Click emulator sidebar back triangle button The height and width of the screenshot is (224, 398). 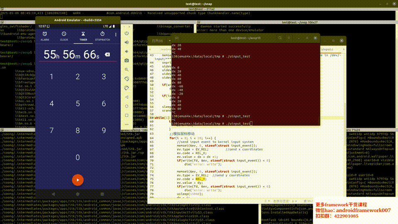(127, 97)
